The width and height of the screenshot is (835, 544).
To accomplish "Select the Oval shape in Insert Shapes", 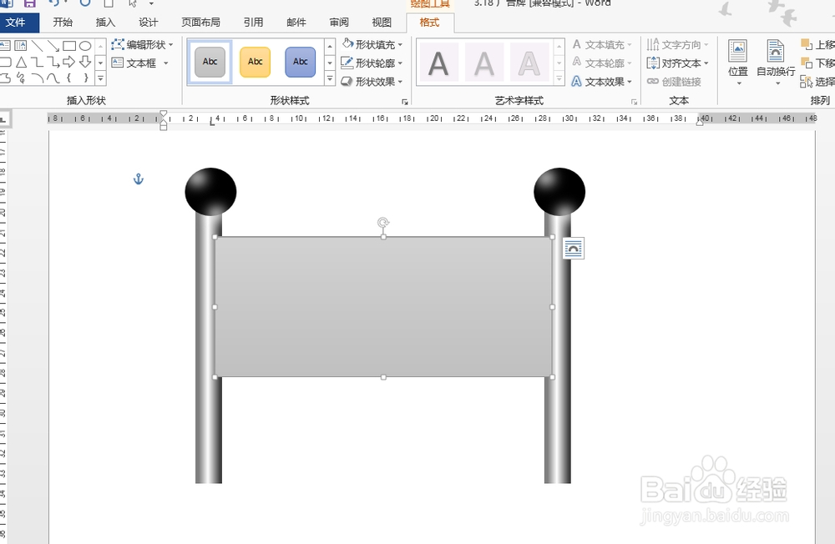I will click(x=86, y=47).
